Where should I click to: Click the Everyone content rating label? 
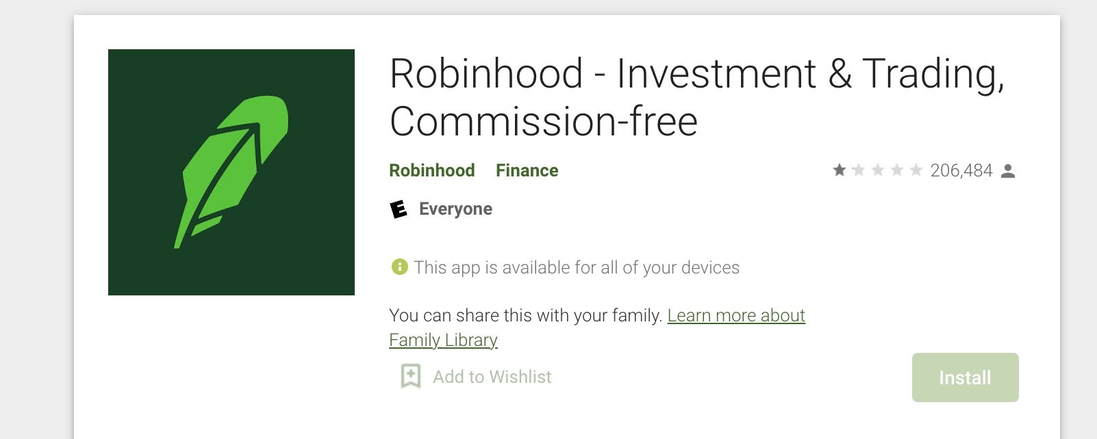[455, 209]
